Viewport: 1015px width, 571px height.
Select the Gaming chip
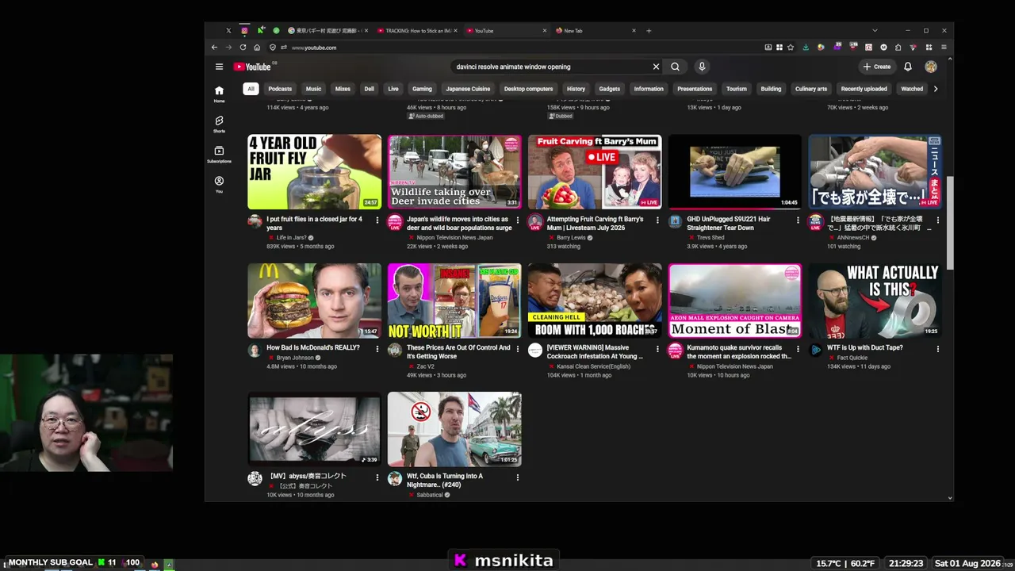pyautogui.click(x=422, y=89)
